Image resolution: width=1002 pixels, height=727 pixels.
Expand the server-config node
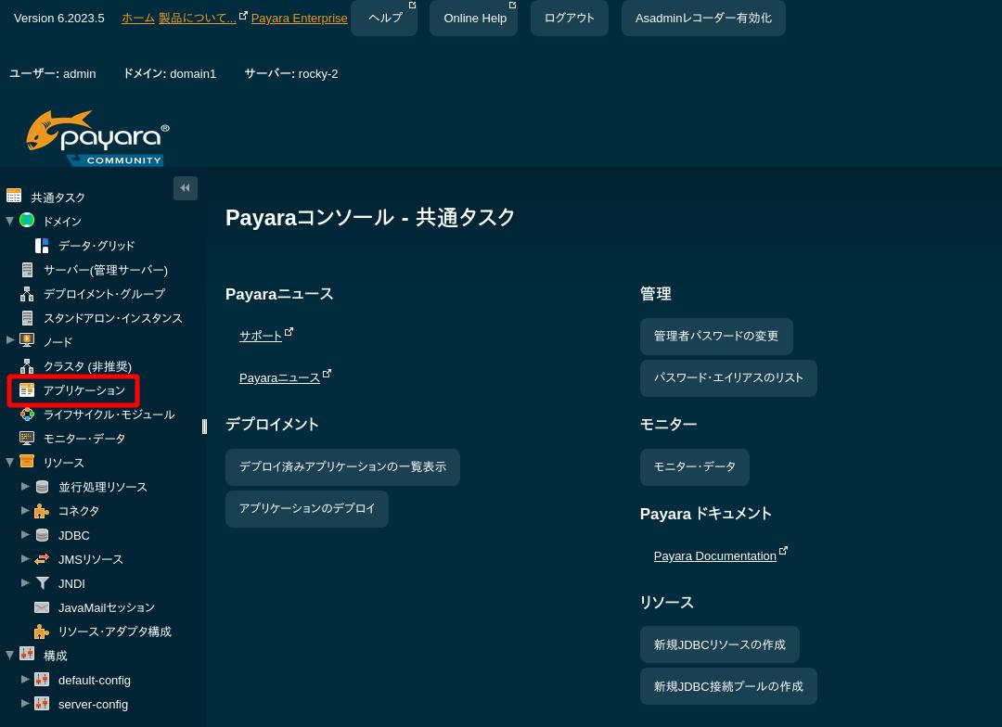[26, 703]
